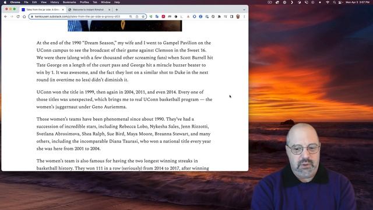Click the browser forward arrow
The height and width of the screenshot is (210, 373).
coord(12,17)
